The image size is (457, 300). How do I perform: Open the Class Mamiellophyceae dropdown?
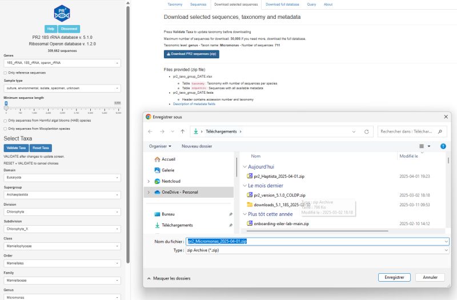click(x=62, y=246)
